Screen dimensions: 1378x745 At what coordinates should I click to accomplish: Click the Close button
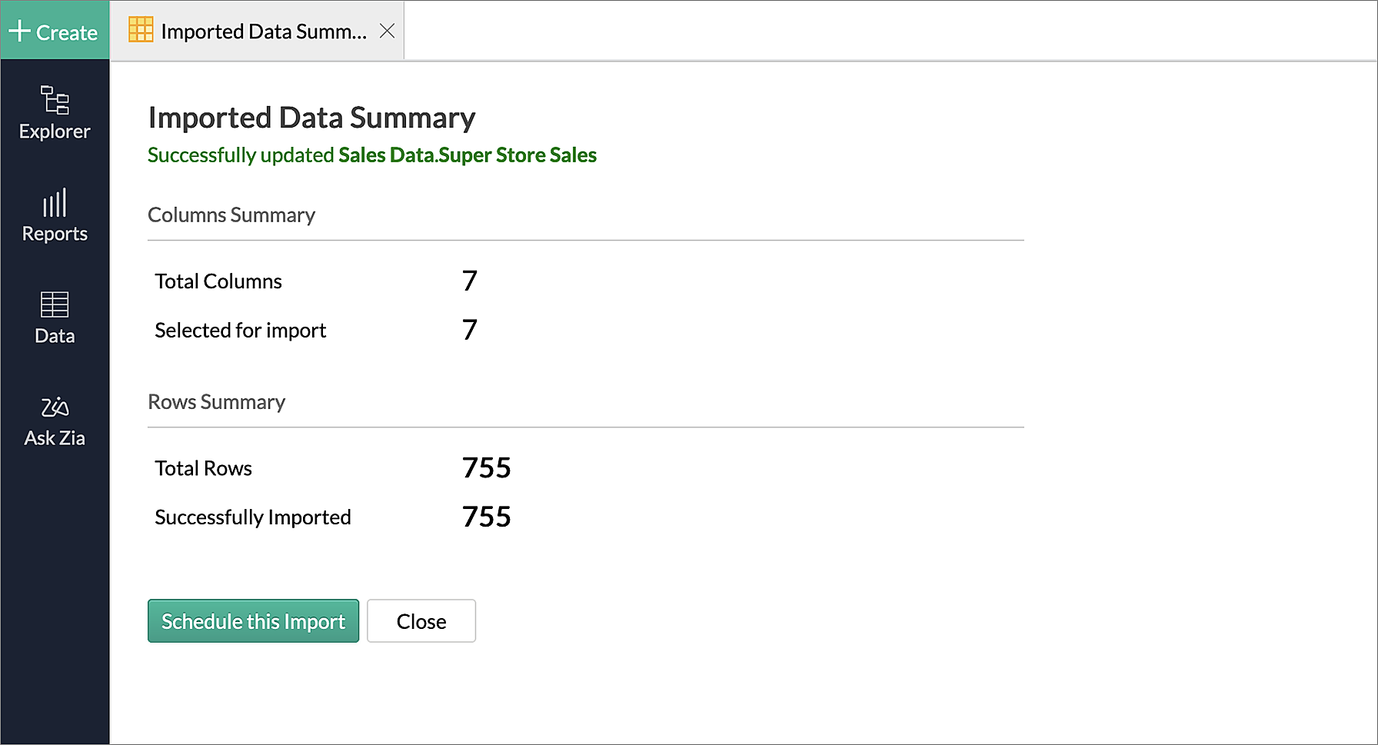(x=421, y=621)
